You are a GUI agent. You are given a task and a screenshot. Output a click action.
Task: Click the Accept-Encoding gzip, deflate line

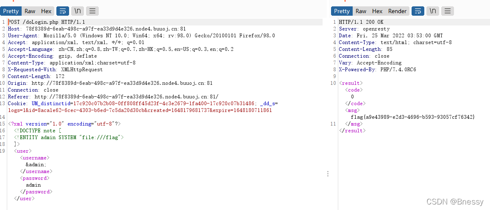(x=53, y=56)
